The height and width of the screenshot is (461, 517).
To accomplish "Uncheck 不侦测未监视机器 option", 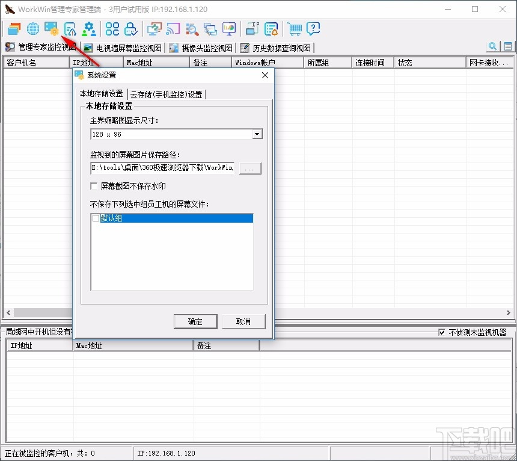I will [x=443, y=332].
